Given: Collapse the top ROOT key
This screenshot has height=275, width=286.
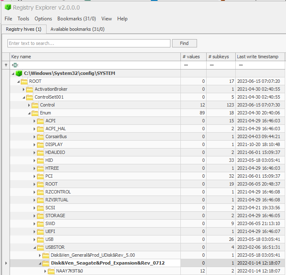Looking at the screenshot, I should [18, 82].
